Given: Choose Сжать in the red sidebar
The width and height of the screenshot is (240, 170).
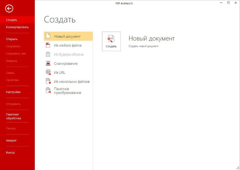Looking at the screenshot, I should 10,73.
